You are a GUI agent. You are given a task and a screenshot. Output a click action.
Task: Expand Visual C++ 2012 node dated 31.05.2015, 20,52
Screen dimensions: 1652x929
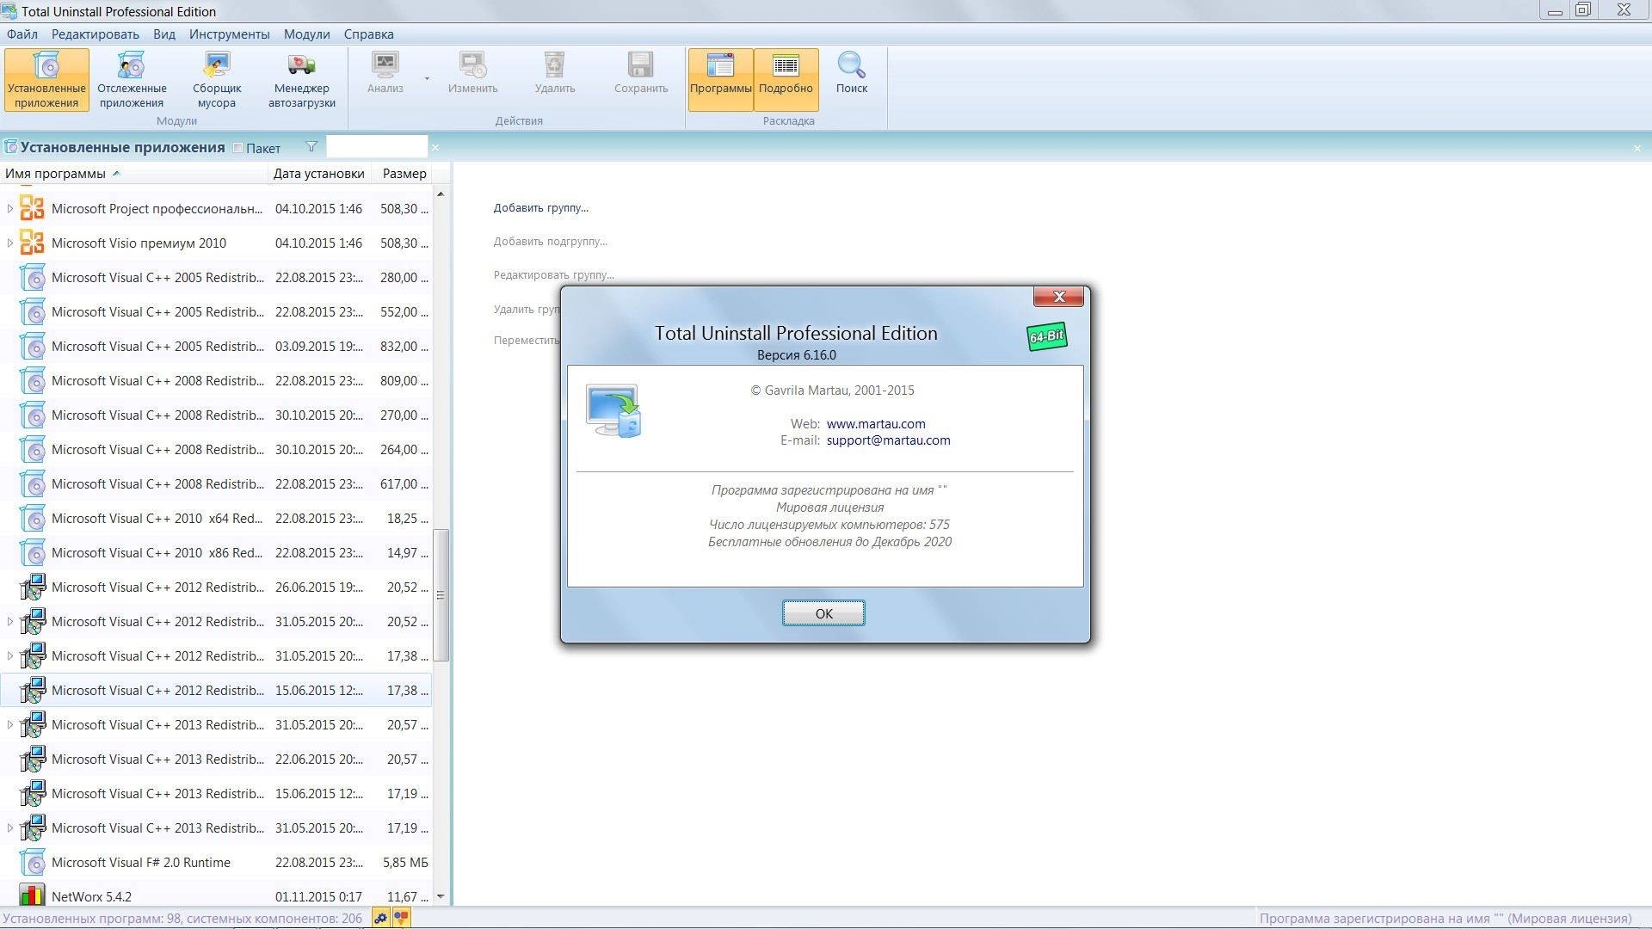coord(9,621)
